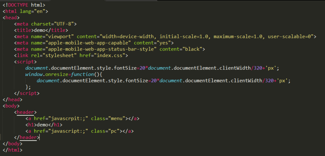Click the closing script tag
325x156 pixels.
click(x=27, y=93)
